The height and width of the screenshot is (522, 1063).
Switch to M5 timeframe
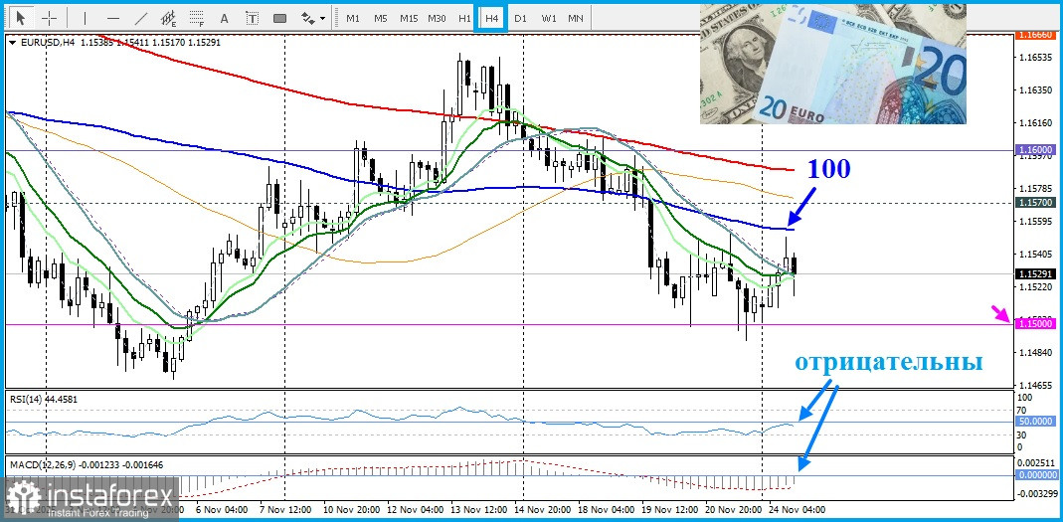(381, 18)
